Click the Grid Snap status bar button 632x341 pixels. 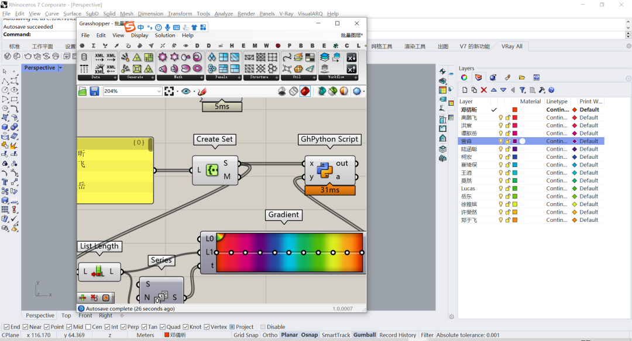click(246, 335)
